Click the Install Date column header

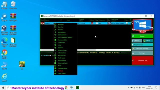[x=84, y=20]
